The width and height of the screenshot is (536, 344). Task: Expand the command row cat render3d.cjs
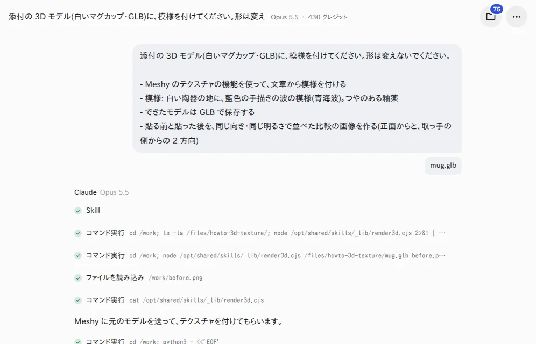click(169, 300)
